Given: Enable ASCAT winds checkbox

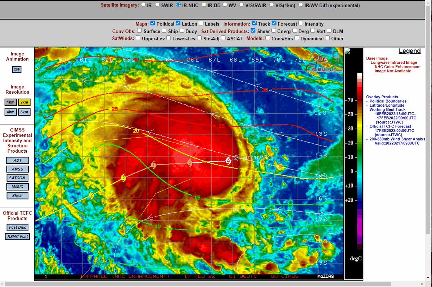Looking at the screenshot, I should [x=223, y=38].
